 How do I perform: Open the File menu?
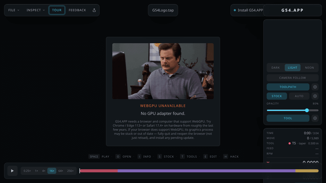14,10
